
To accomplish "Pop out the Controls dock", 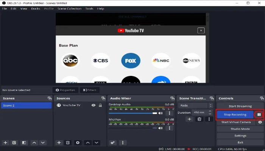I will [262, 99].
